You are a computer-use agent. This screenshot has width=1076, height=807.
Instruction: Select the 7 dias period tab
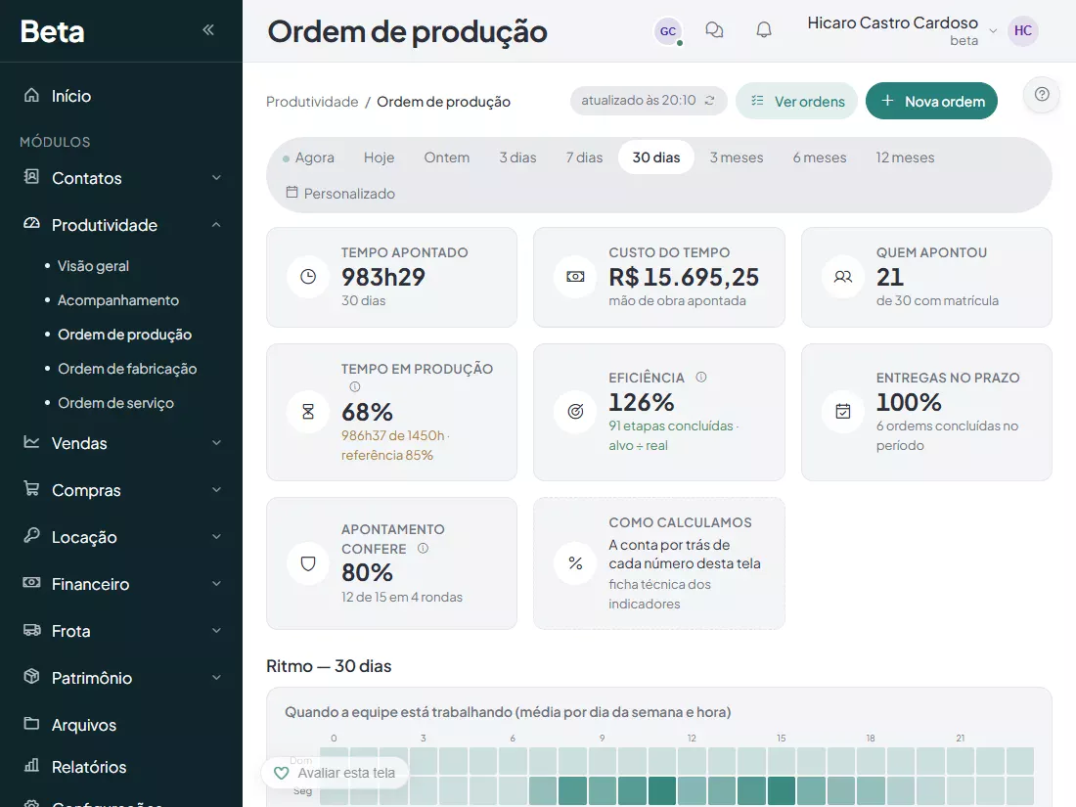pyautogui.click(x=584, y=157)
